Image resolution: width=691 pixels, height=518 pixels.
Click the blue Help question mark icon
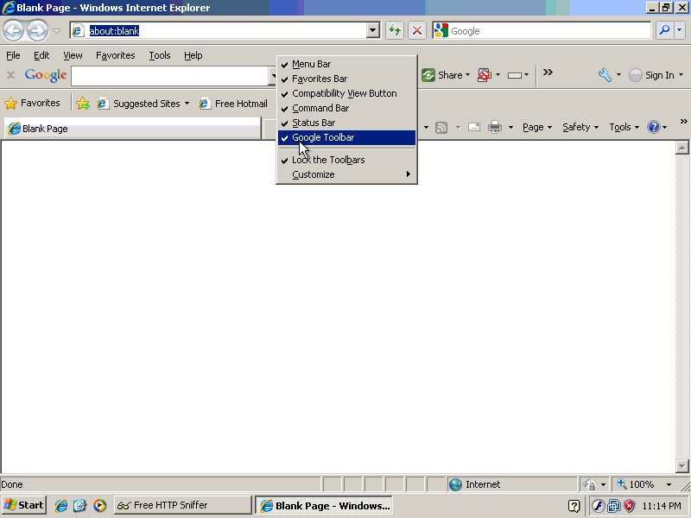653,127
